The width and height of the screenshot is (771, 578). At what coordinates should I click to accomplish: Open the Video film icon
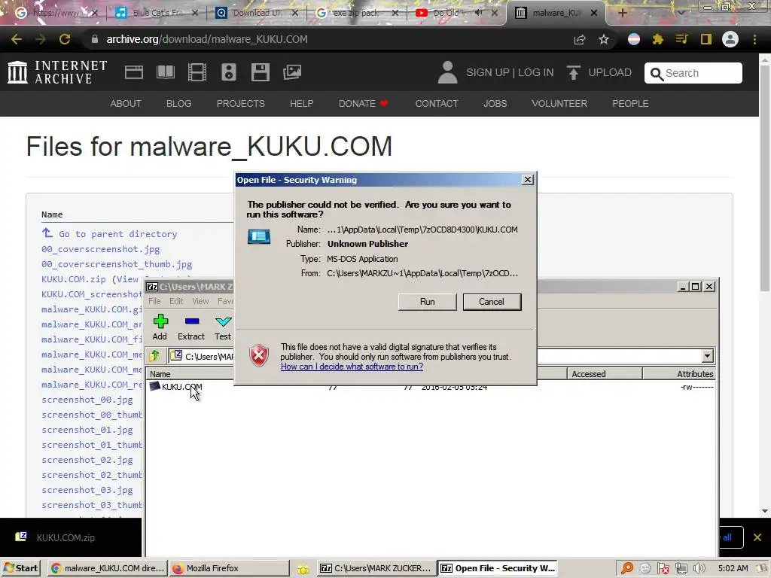tap(197, 72)
